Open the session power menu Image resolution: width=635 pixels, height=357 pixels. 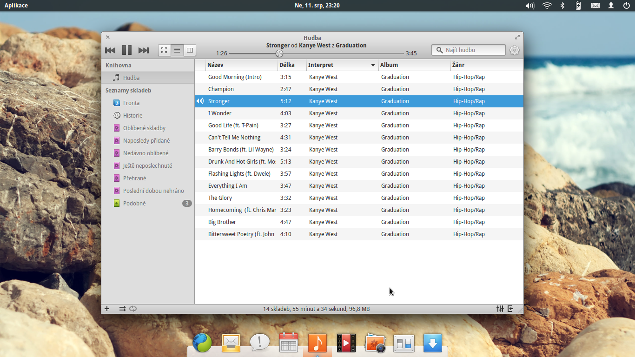tap(627, 6)
